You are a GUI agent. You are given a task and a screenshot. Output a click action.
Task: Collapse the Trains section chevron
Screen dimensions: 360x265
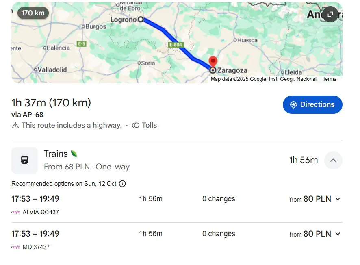[x=333, y=160]
